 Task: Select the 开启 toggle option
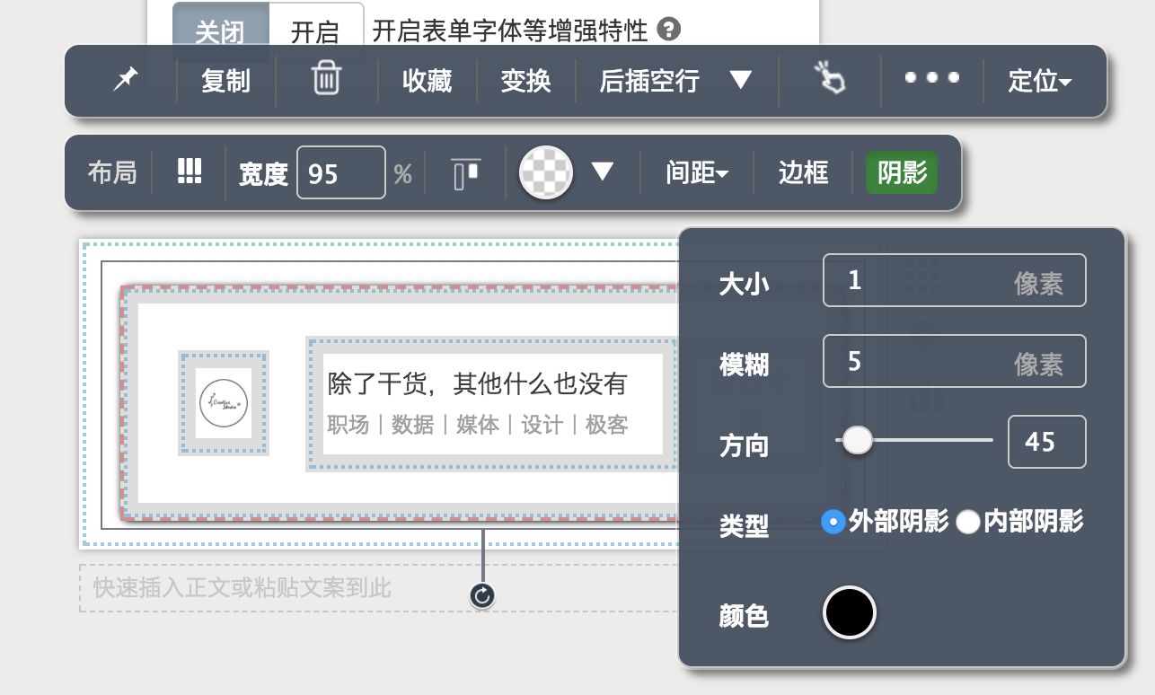pyautogui.click(x=315, y=32)
